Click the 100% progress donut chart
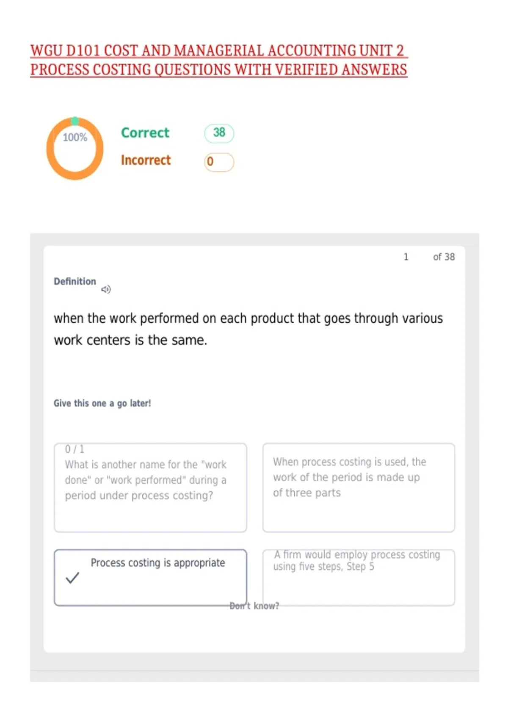This screenshot has width=508, height=720. [x=75, y=149]
